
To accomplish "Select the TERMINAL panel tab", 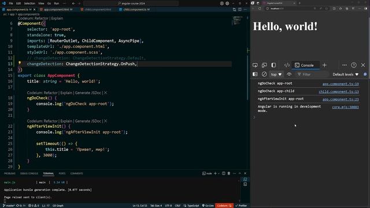I will pyautogui.click(x=49, y=173).
